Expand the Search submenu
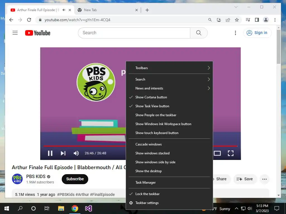Viewport: 286px width, 214px height. click(x=169, y=79)
